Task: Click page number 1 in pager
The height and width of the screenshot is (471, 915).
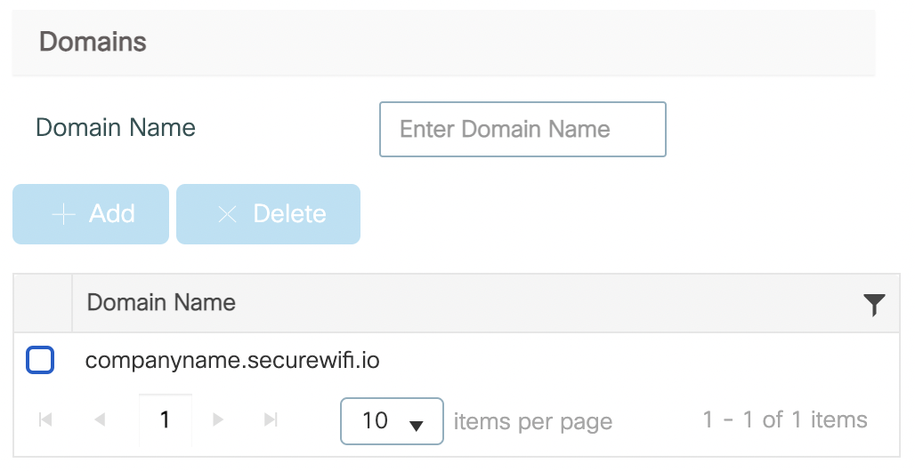Action: pos(166,419)
